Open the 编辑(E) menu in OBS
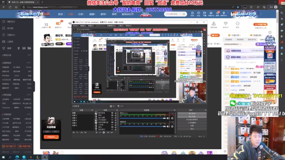This screenshot has width=285, height=160. tap(83, 26)
